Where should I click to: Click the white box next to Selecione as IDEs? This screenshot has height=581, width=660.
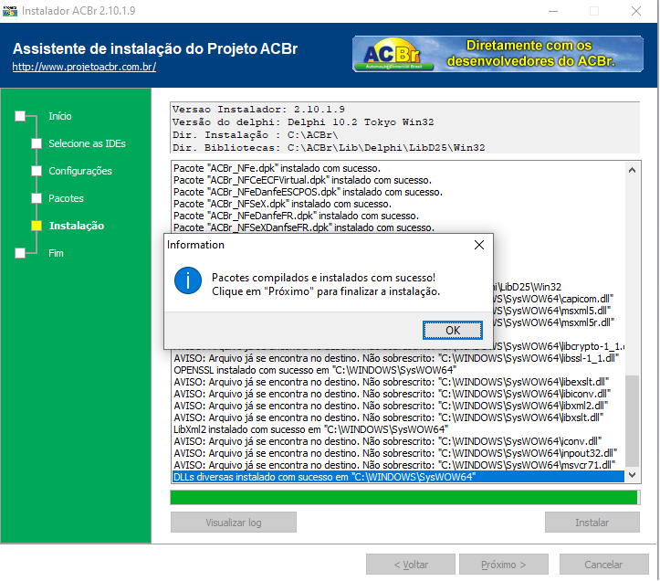[x=37, y=143]
